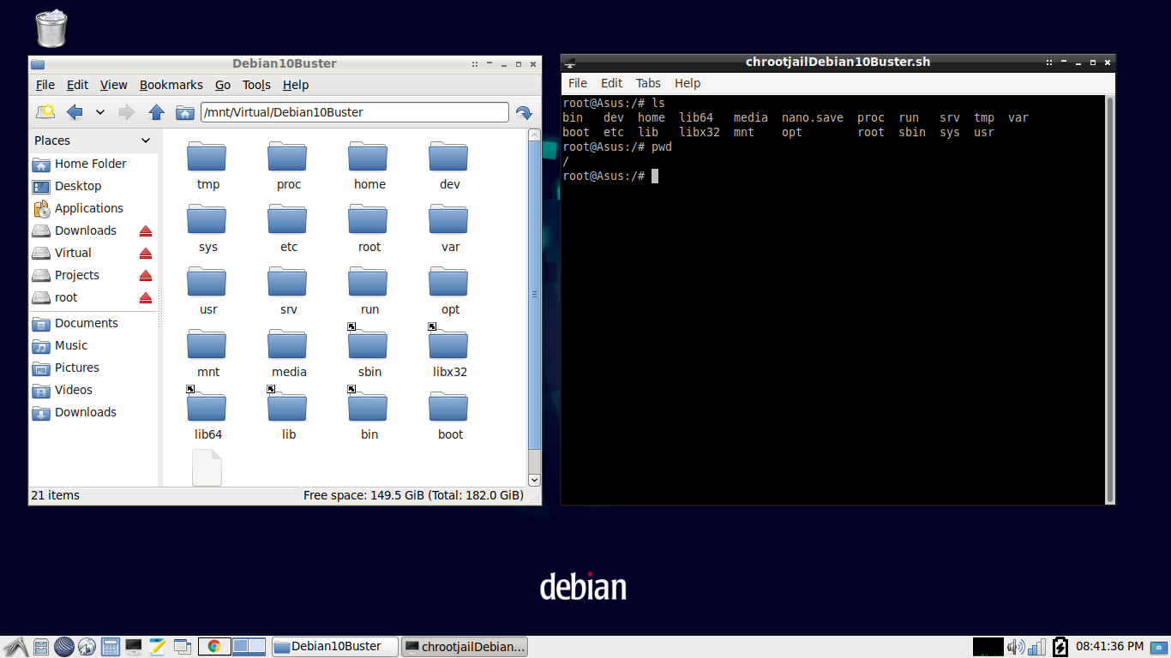The image size is (1171, 658).
Task: Open the Bookmarks menu
Action: coord(171,85)
